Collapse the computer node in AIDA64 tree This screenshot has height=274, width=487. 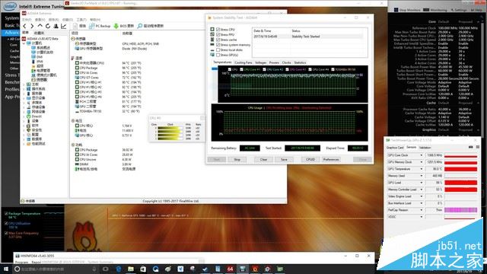24,43
